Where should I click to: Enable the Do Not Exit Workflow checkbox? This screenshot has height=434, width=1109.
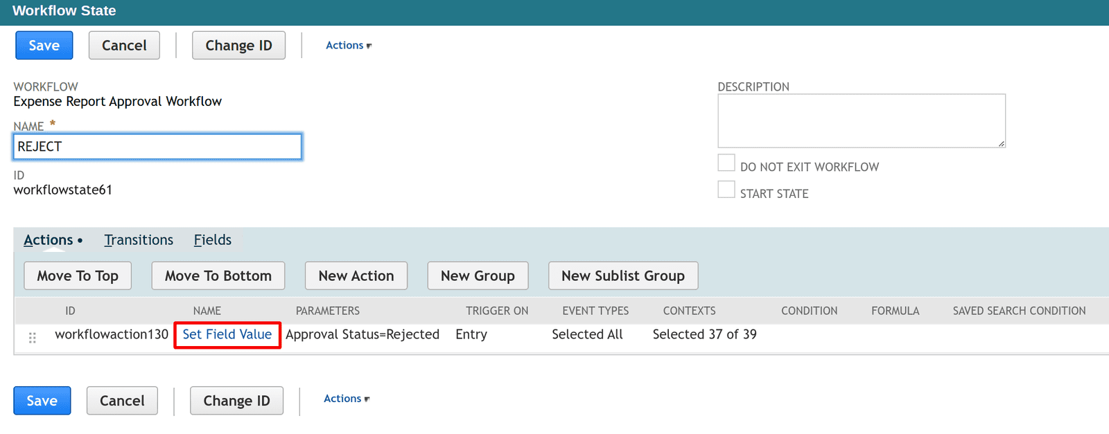point(726,163)
